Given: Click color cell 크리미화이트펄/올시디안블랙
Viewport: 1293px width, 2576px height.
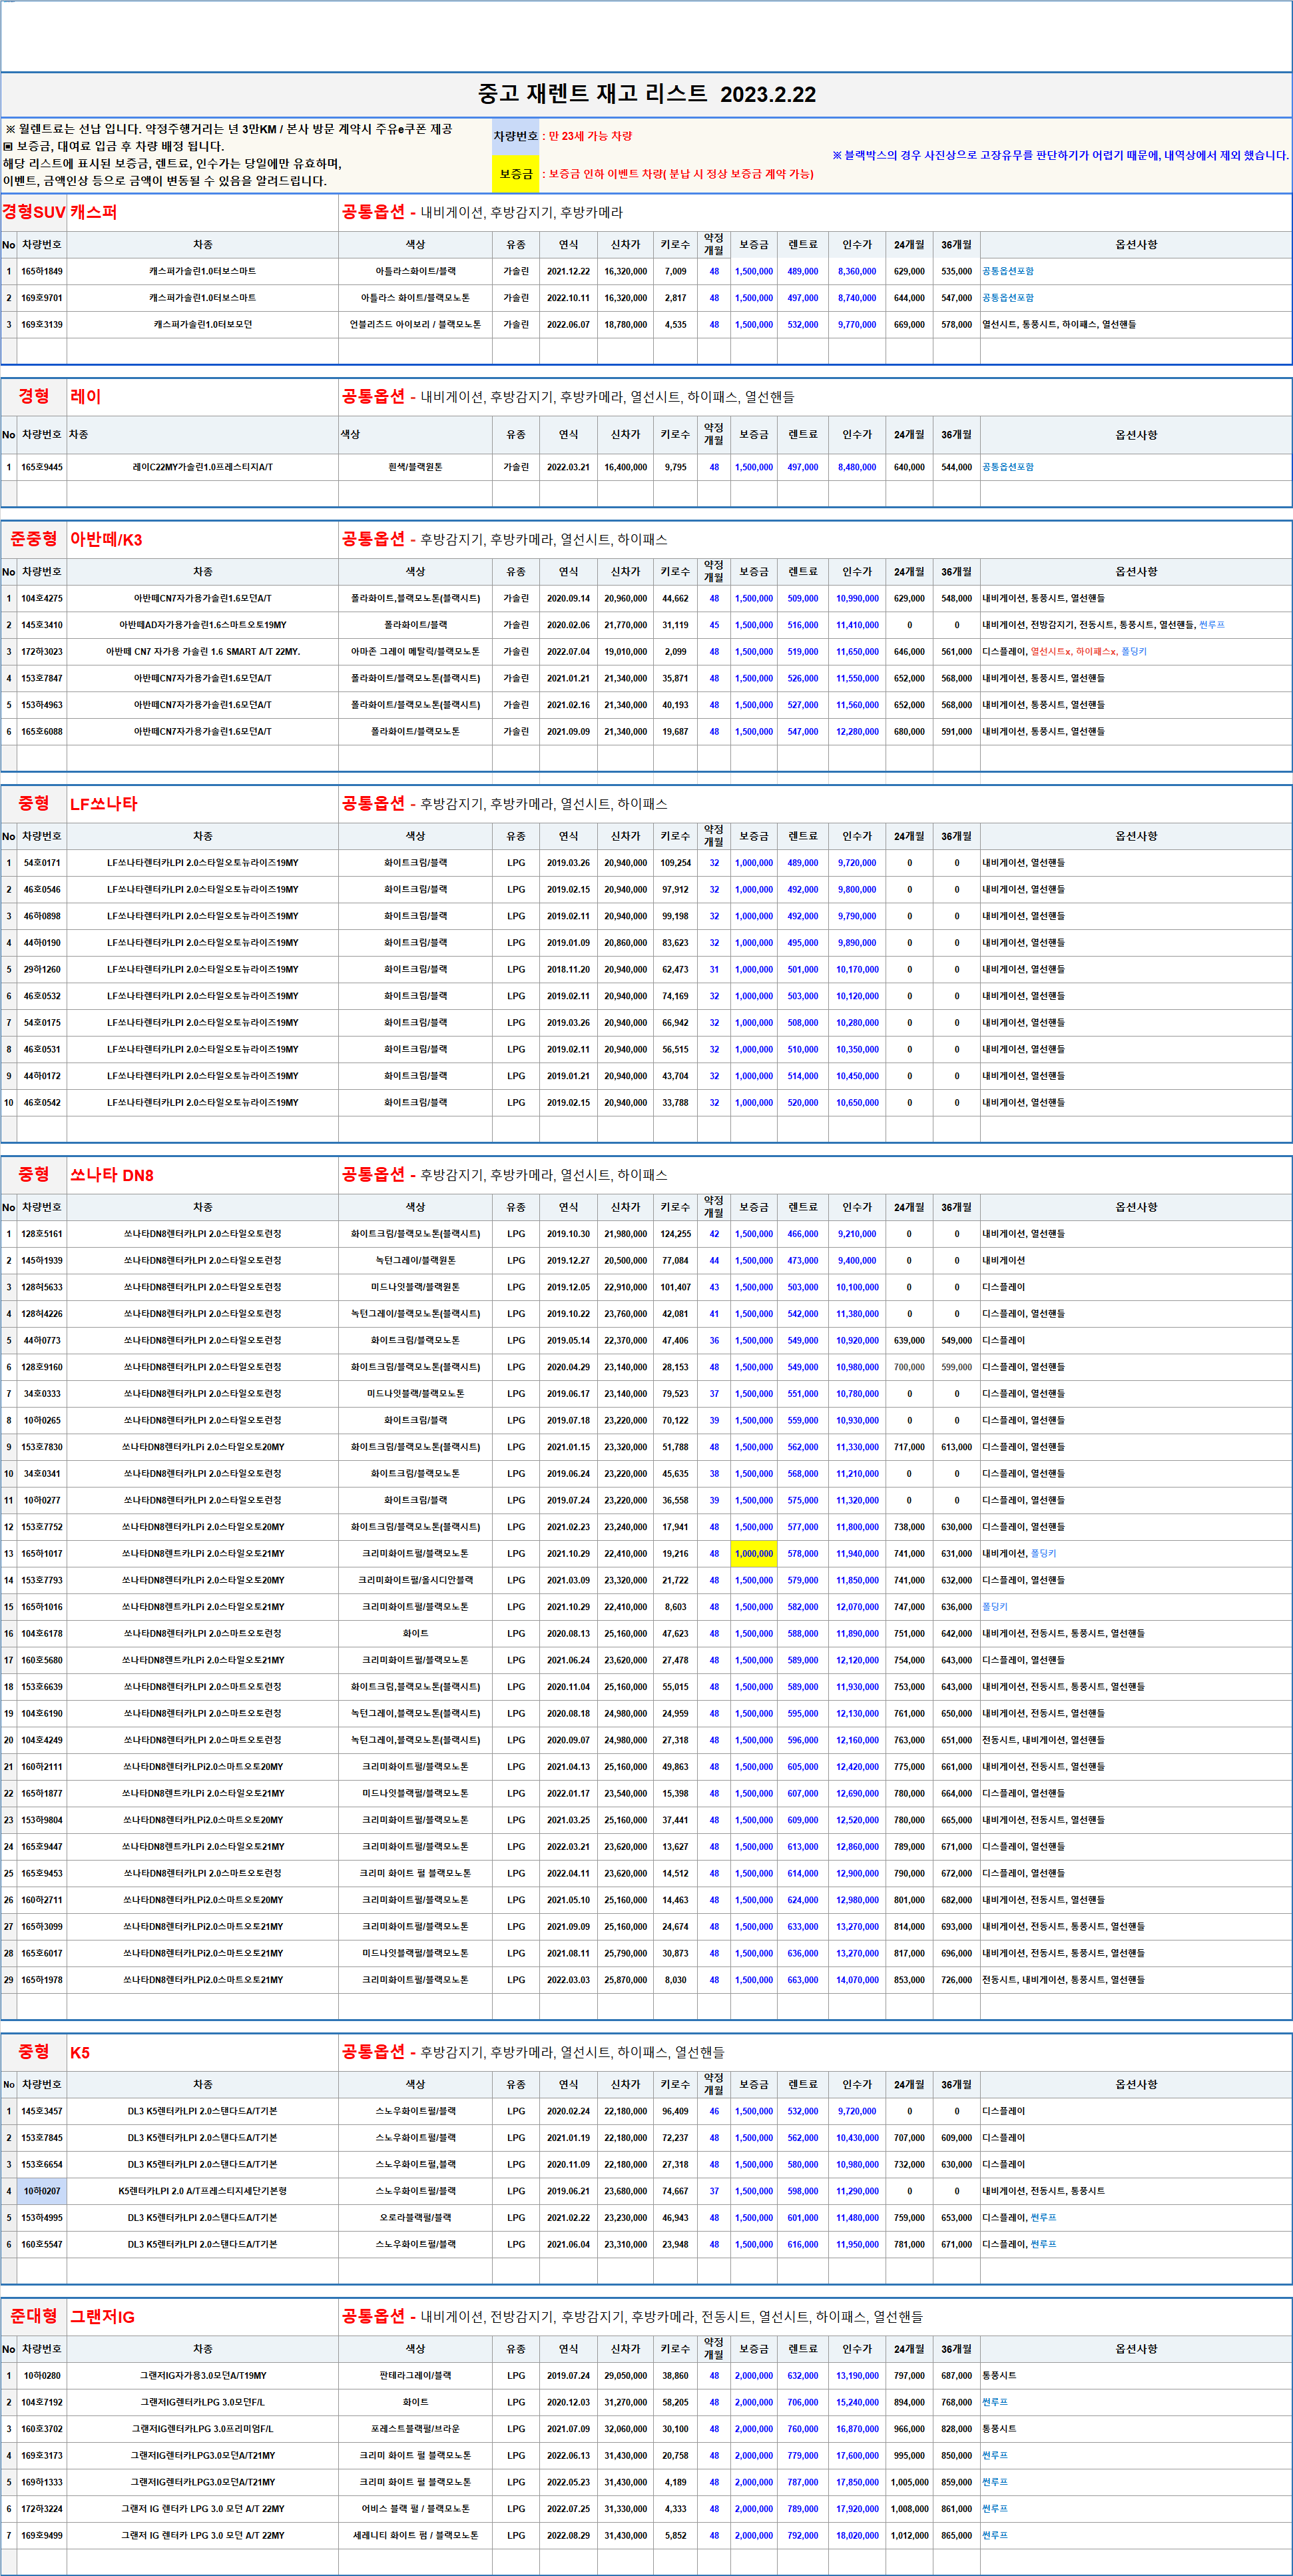Looking at the screenshot, I should click(x=415, y=1581).
